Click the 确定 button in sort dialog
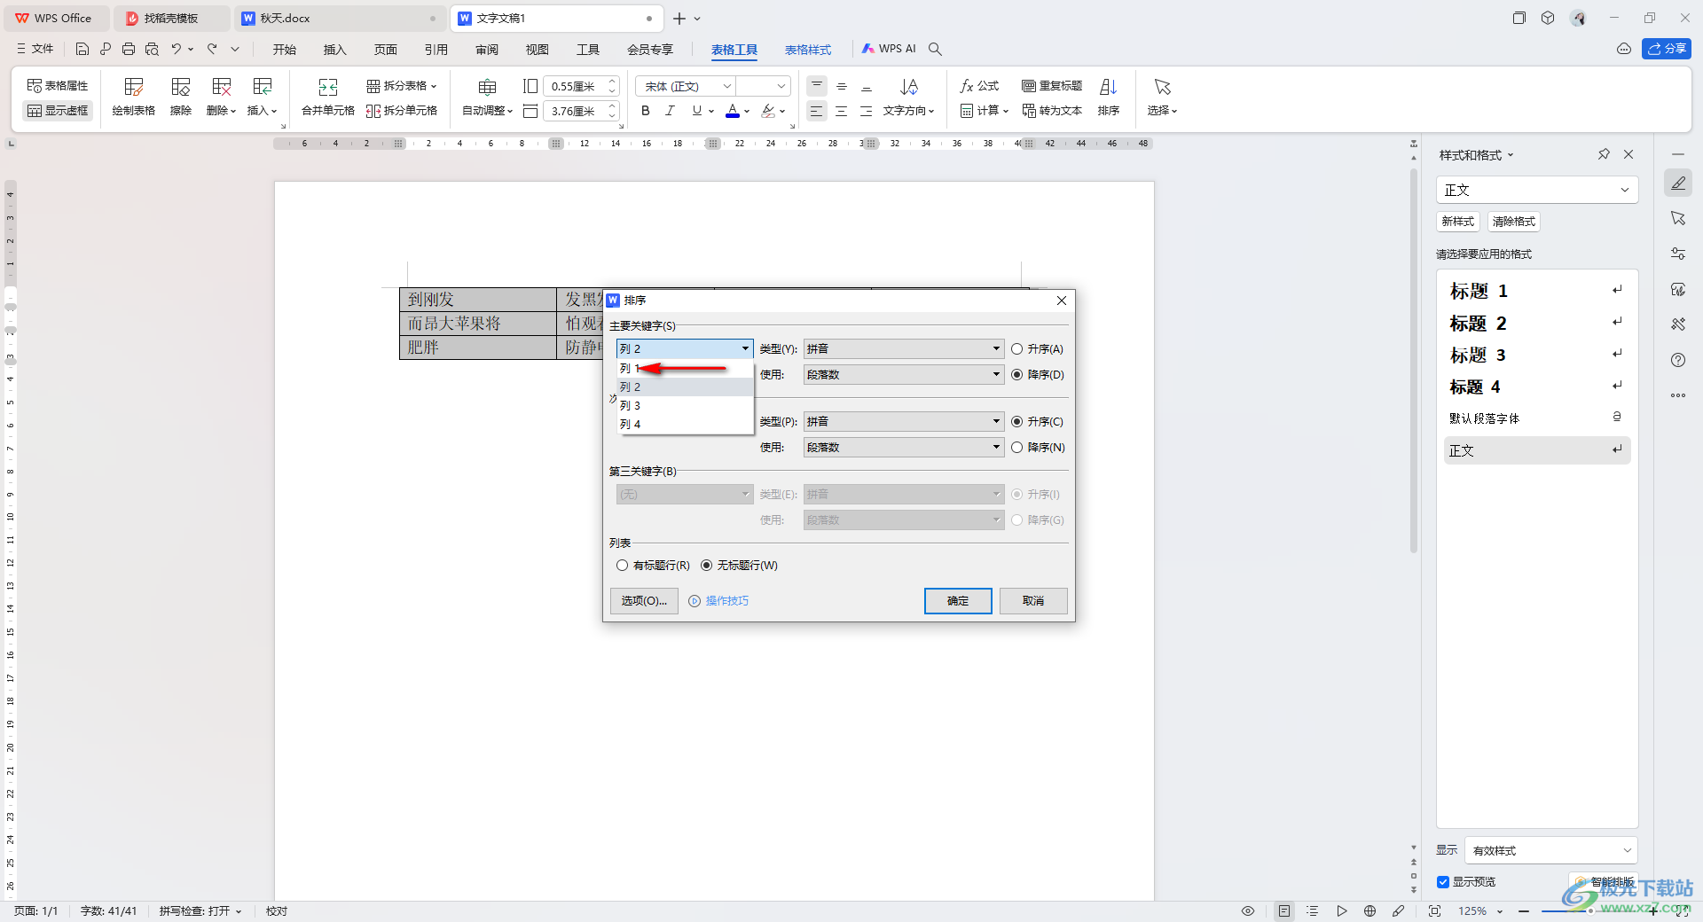Image resolution: width=1703 pixels, height=922 pixels. pos(957,601)
